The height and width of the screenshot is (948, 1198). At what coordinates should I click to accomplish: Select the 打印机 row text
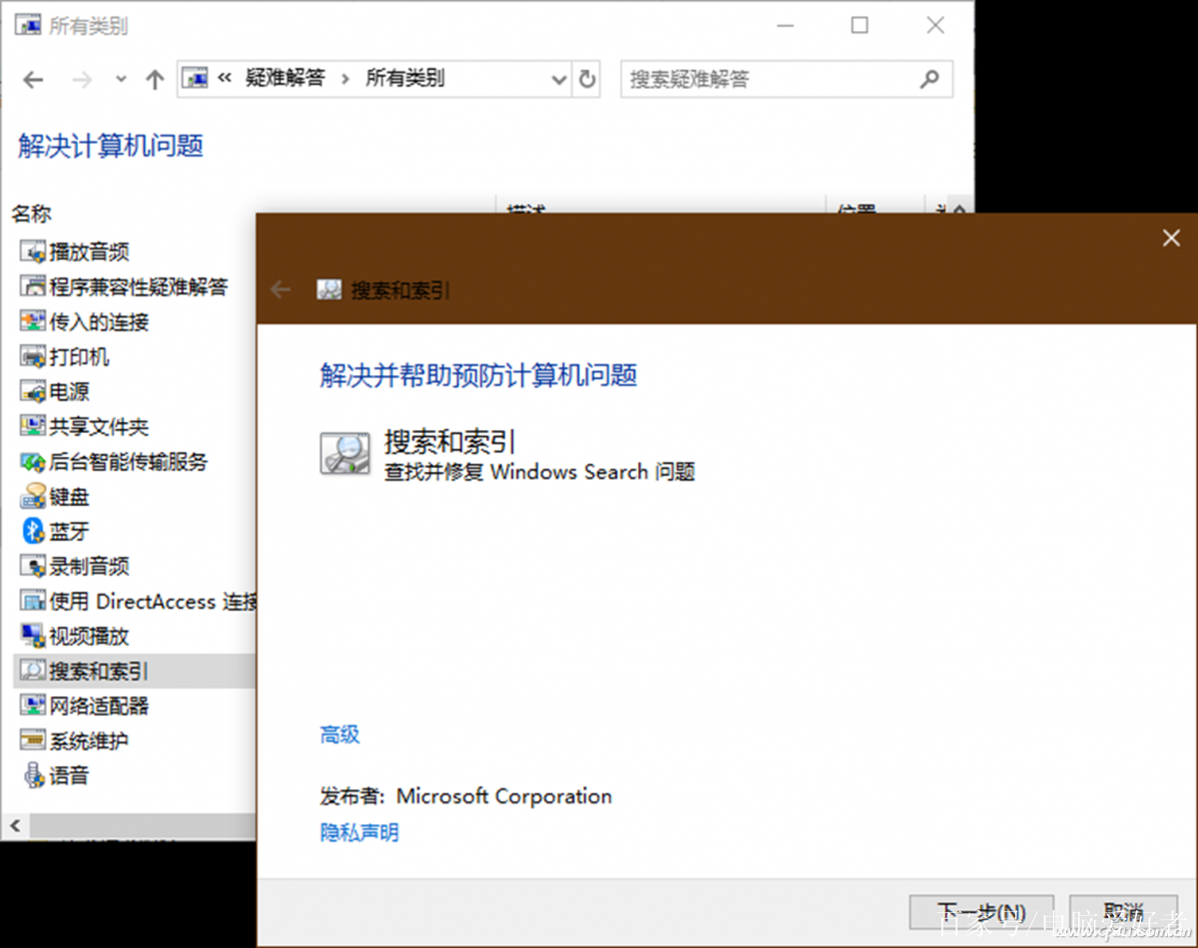[x=80, y=356]
